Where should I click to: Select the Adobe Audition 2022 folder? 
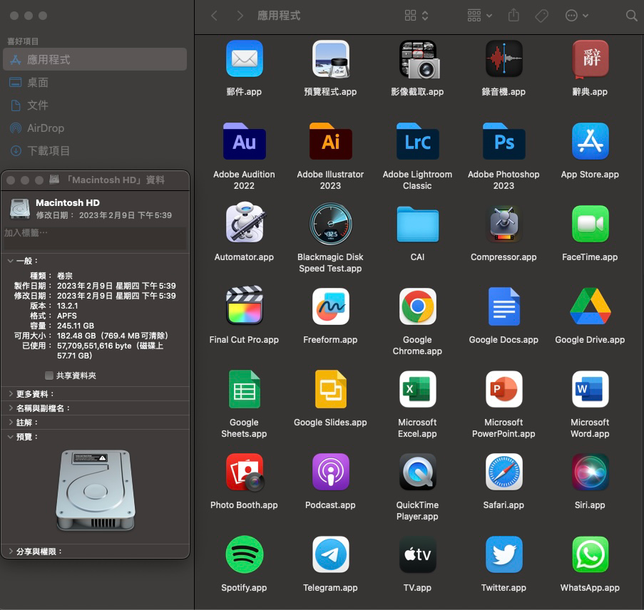pos(245,141)
